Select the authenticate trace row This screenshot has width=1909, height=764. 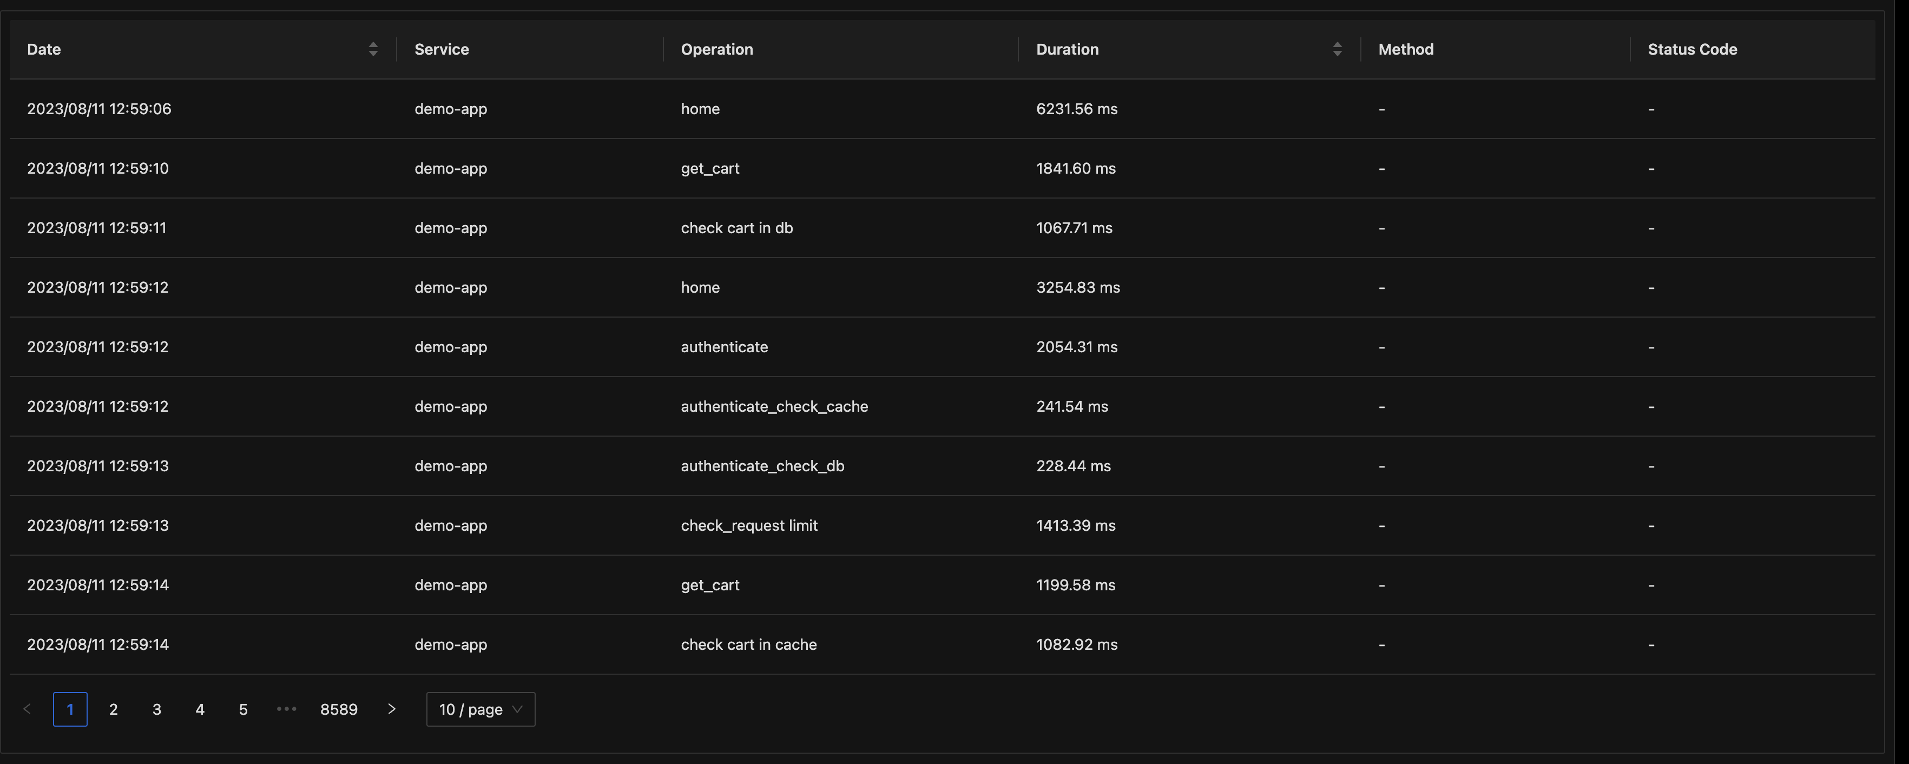coord(724,346)
